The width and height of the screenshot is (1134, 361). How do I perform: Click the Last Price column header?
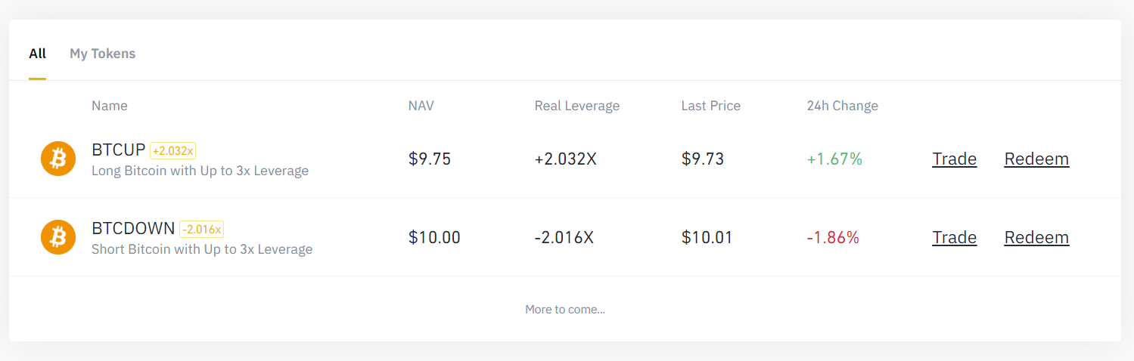pyautogui.click(x=710, y=106)
